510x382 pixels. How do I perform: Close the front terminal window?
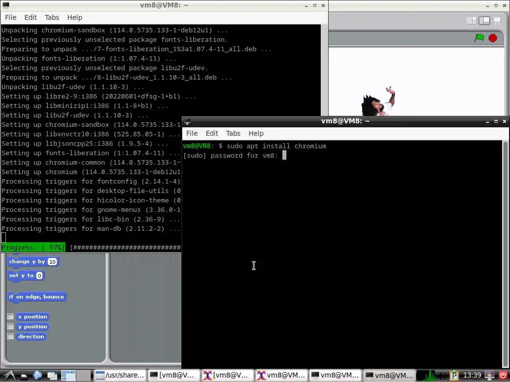[x=505, y=121]
